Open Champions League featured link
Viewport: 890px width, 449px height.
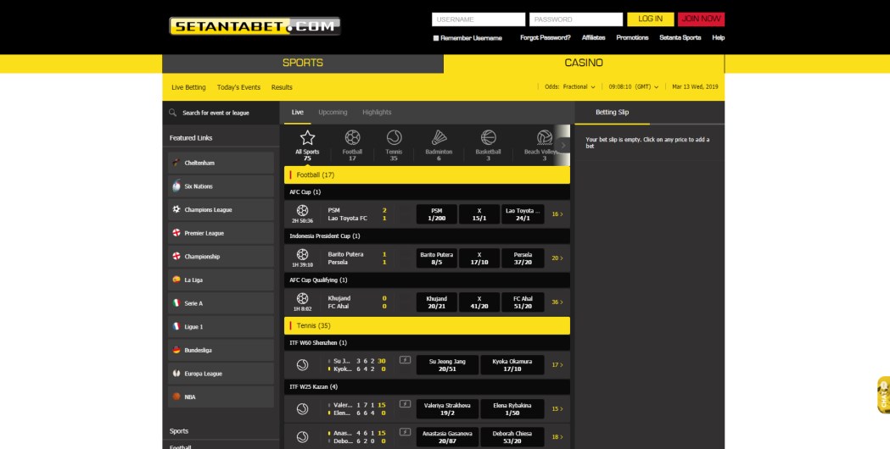(221, 210)
